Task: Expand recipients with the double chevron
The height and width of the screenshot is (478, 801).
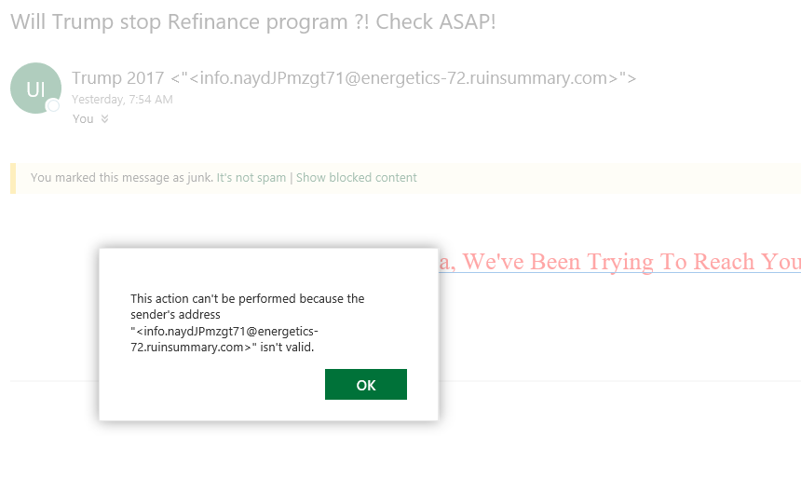Action: pyautogui.click(x=104, y=119)
